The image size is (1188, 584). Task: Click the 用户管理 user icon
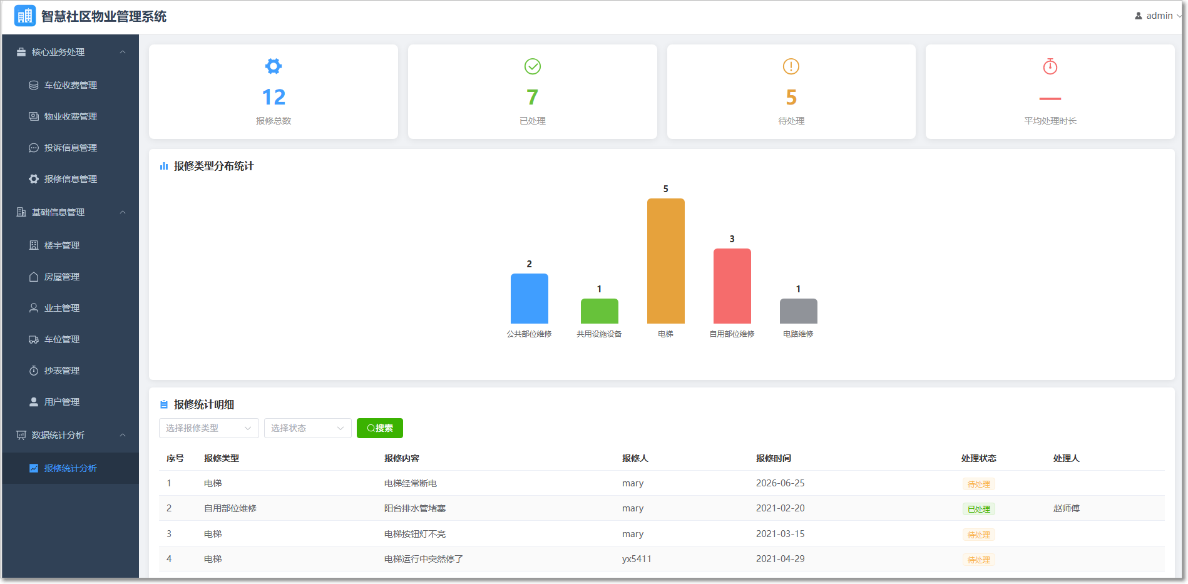pyautogui.click(x=34, y=402)
